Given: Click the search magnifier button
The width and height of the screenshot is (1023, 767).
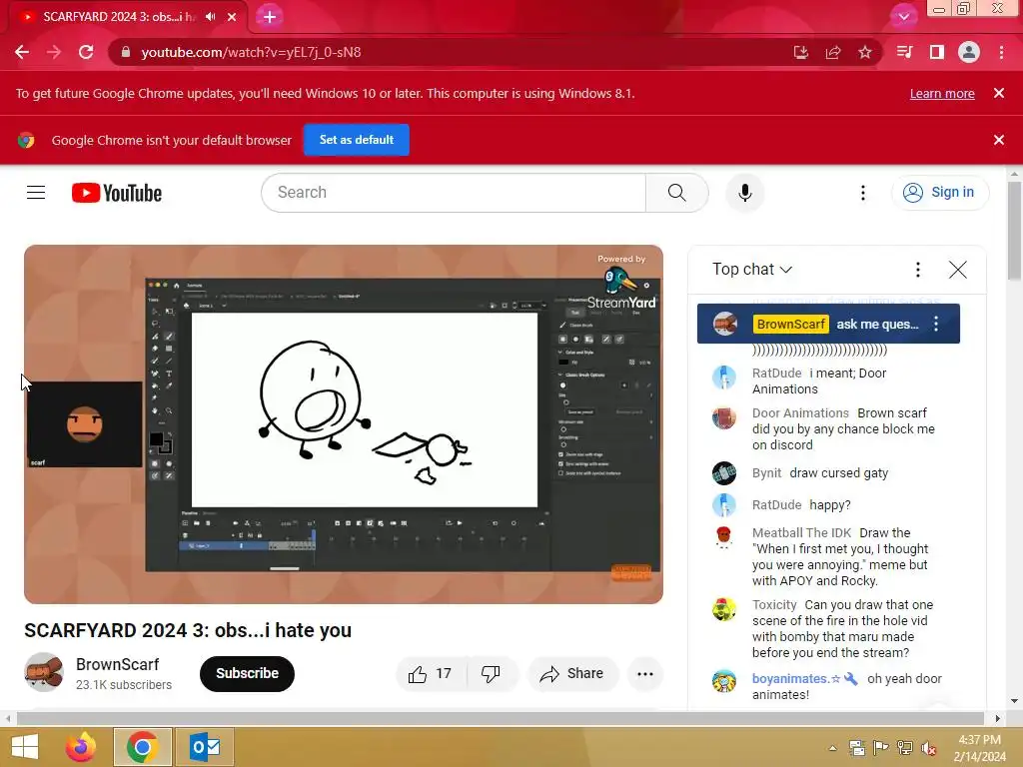Looking at the screenshot, I should (676, 193).
